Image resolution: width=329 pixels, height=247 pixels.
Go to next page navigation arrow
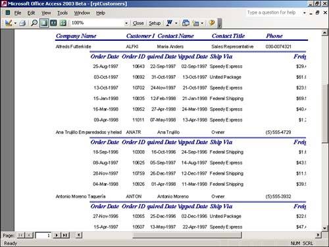click(57, 235)
